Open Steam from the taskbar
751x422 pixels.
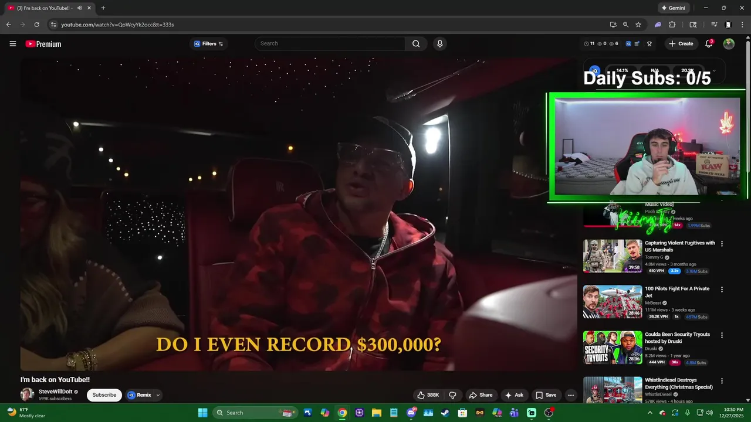point(445,413)
